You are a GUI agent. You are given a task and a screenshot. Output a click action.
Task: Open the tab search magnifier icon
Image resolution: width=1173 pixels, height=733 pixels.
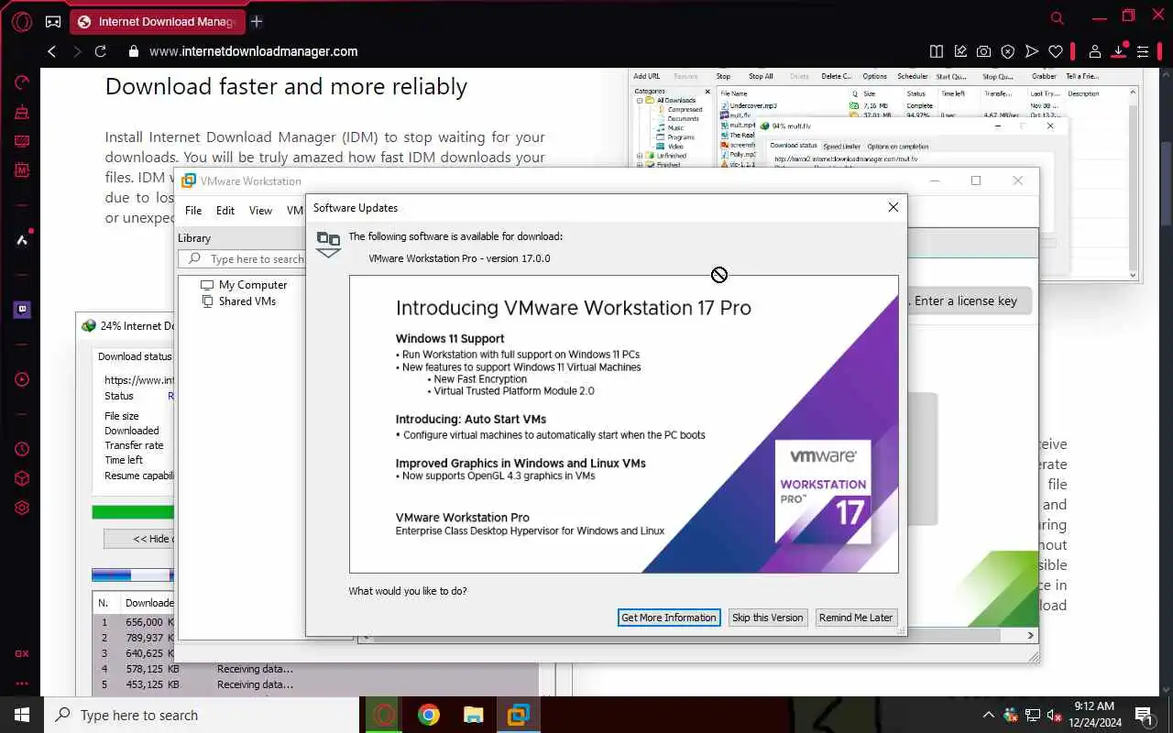pyautogui.click(x=1057, y=18)
